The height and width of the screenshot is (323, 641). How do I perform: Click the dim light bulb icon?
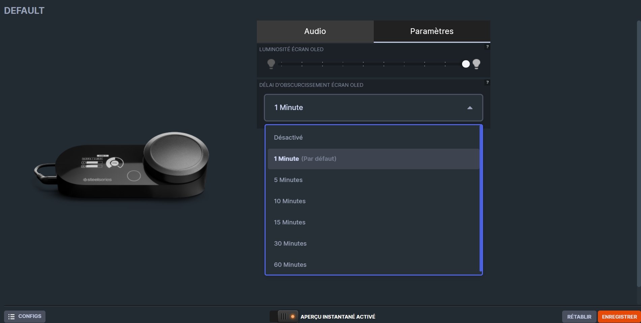tap(271, 64)
